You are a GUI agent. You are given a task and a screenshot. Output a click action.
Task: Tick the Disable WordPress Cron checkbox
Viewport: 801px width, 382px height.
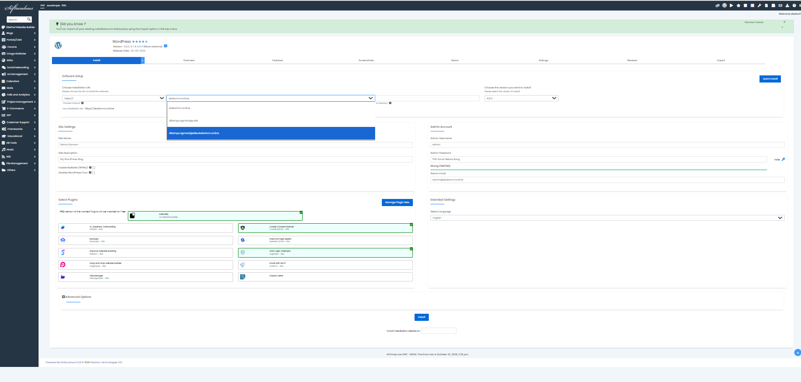pos(93,173)
